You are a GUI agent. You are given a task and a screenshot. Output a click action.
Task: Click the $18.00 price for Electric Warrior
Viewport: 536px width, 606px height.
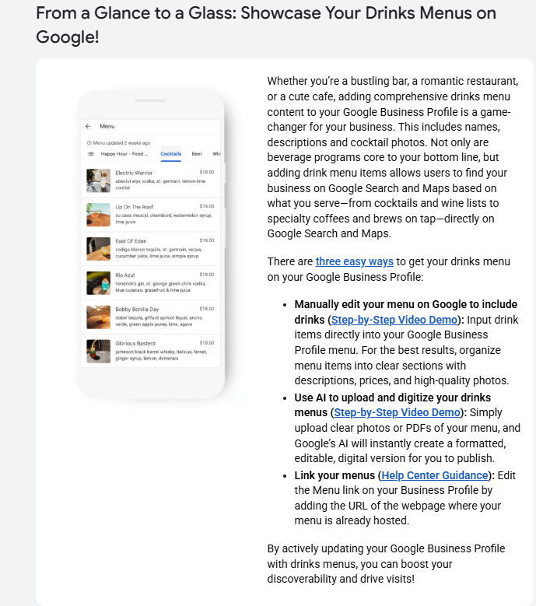pyautogui.click(x=207, y=172)
